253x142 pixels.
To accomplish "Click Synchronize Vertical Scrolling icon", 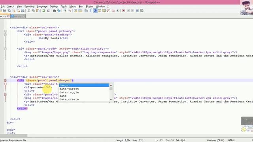I will 76,11.
